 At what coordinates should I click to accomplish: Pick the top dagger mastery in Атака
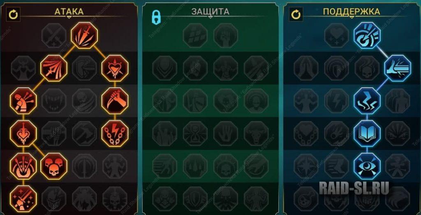coord(84,35)
